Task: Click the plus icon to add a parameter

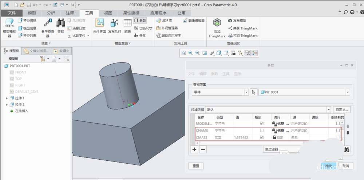Action: (194, 149)
